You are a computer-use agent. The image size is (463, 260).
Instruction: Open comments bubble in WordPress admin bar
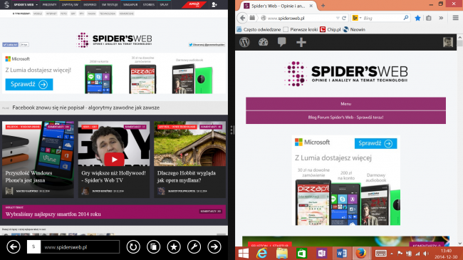click(281, 42)
